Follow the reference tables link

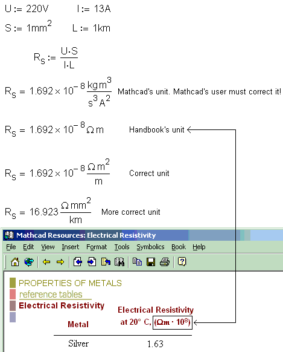51,295
